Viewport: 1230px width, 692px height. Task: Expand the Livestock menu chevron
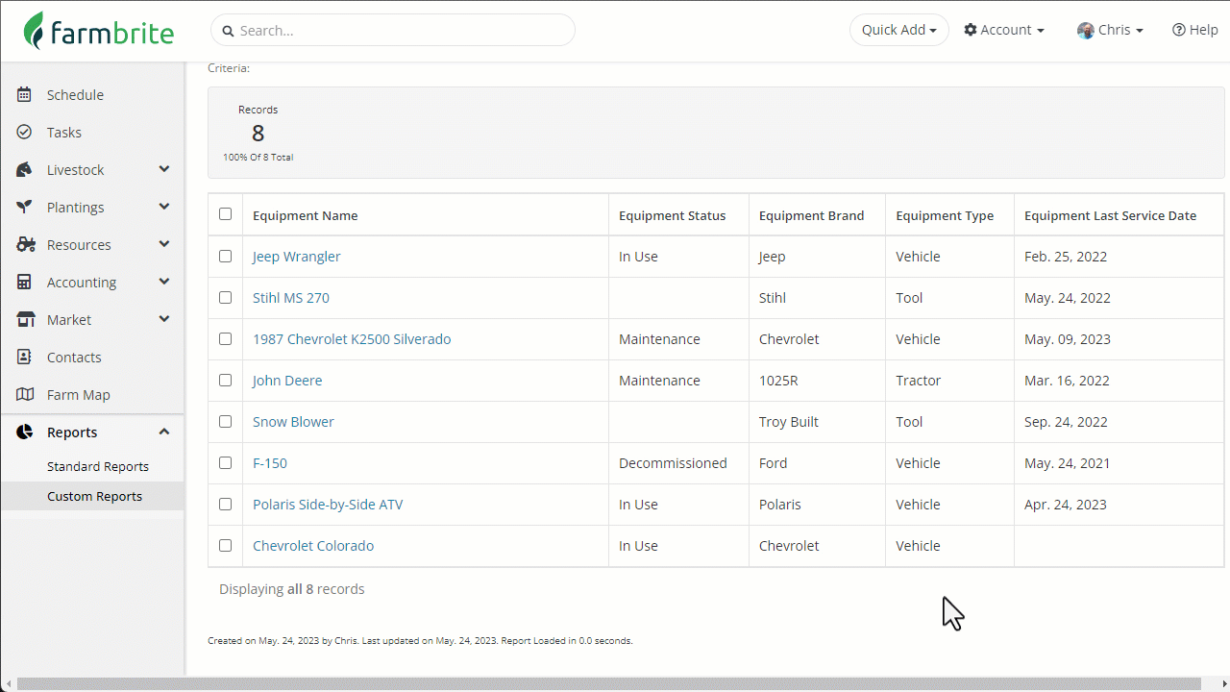pos(164,169)
